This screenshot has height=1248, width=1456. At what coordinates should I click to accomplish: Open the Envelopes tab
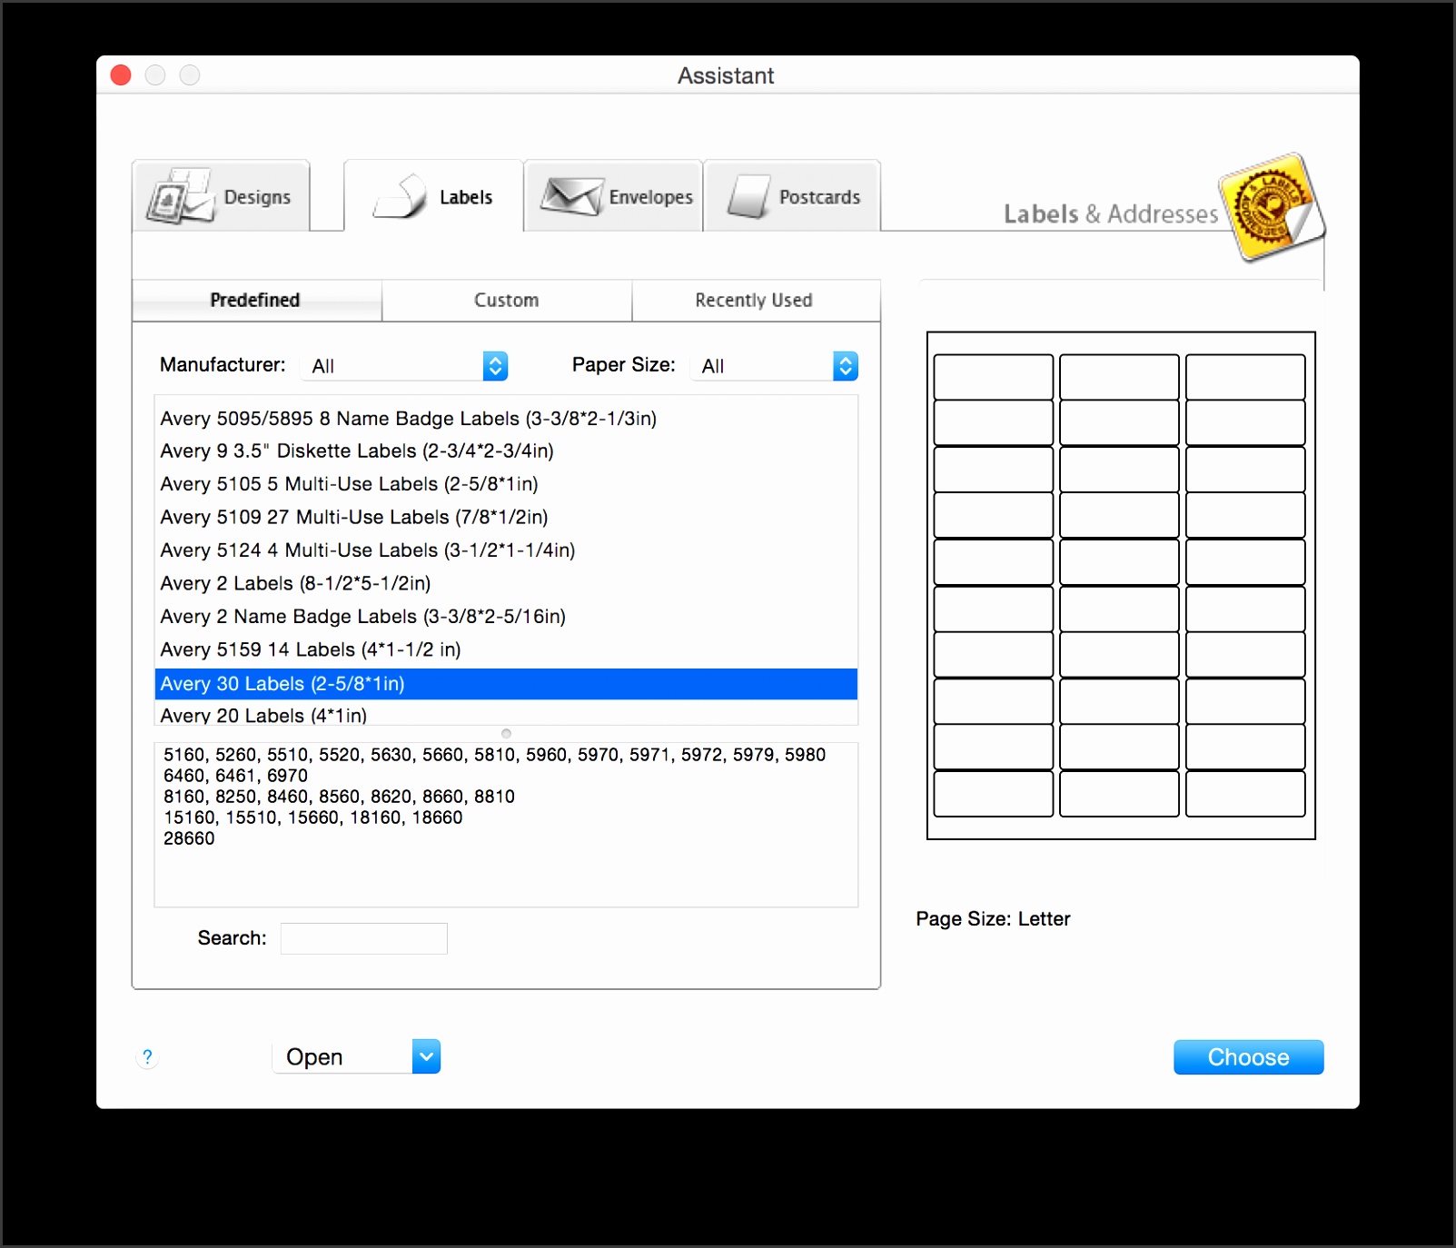(x=613, y=196)
